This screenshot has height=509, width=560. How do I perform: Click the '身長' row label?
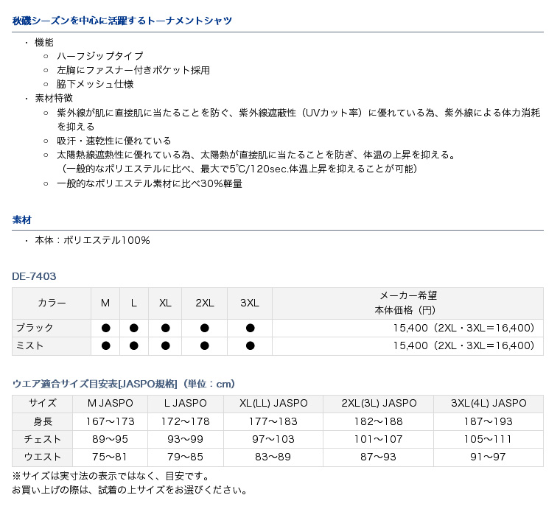tap(43, 421)
